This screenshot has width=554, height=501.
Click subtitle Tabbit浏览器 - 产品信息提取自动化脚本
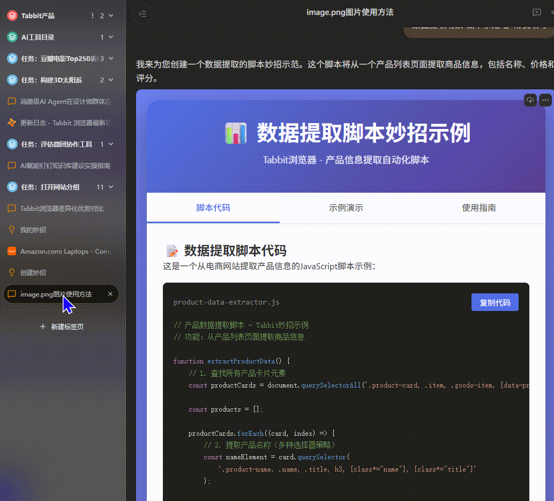(346, 160)
